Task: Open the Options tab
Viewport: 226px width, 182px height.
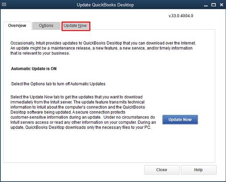Action: pos(46,26)
